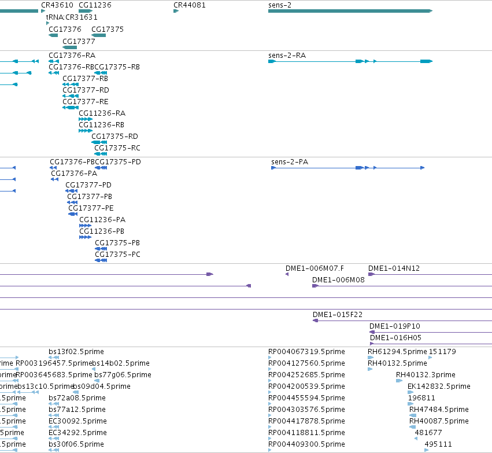Select EST EC34292.5prime label
The height and width of the screenshot is (453, 492).
tap(78, 433)
